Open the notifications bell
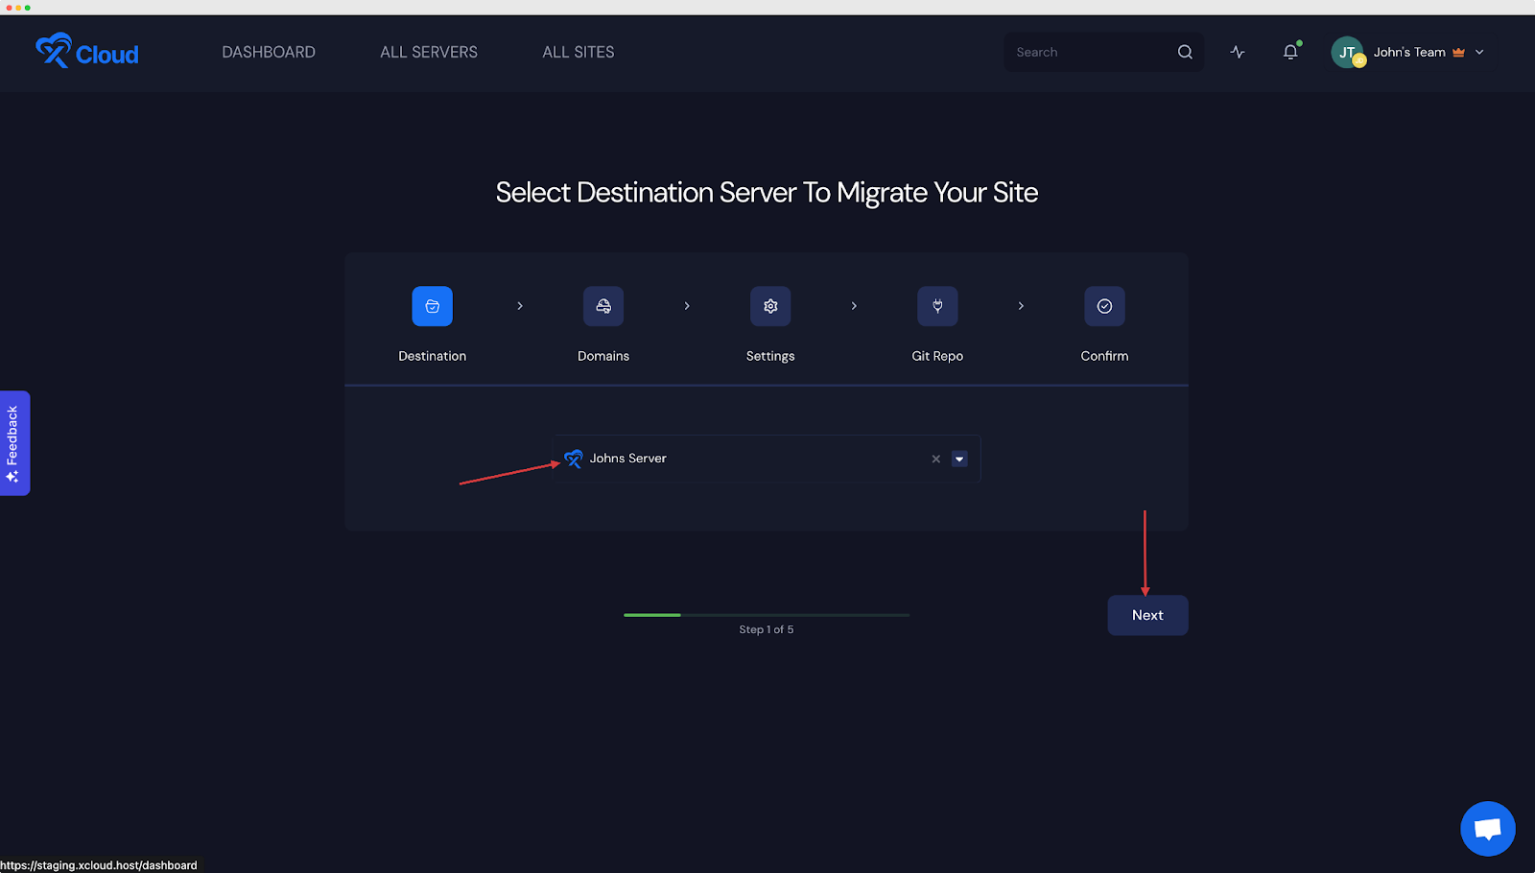Screen dimensions: 1535x873 pyautogui.click(x=1288, y=52)
